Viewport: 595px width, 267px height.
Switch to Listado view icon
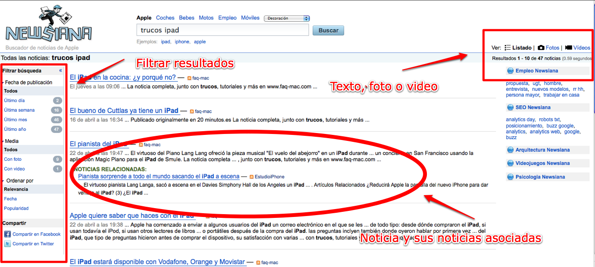[x=508, y=48]
